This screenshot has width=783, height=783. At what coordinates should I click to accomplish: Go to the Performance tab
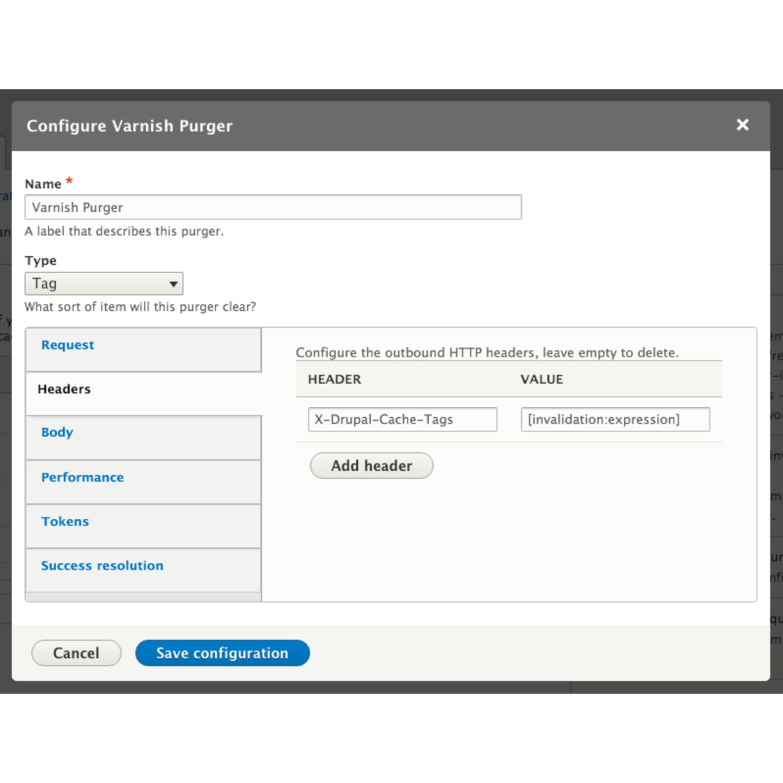coord(83,477)
